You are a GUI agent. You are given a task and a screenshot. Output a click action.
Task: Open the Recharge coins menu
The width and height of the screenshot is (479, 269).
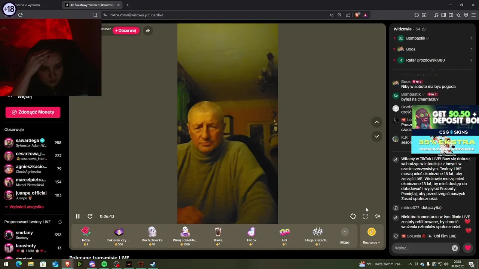pos(371,236)
